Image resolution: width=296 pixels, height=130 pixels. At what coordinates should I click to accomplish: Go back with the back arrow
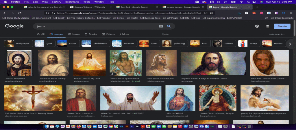coord(5,13)
